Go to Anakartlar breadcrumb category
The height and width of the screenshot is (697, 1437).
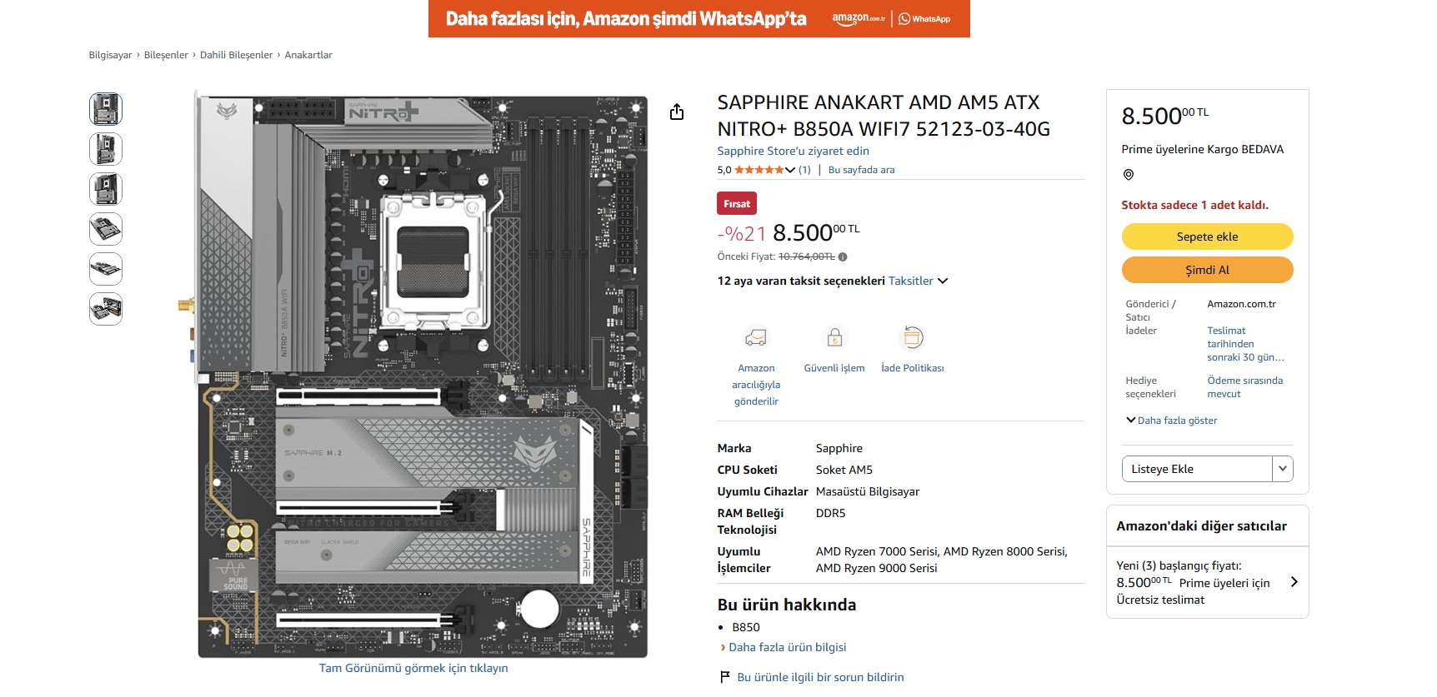(x=308, y=55)
